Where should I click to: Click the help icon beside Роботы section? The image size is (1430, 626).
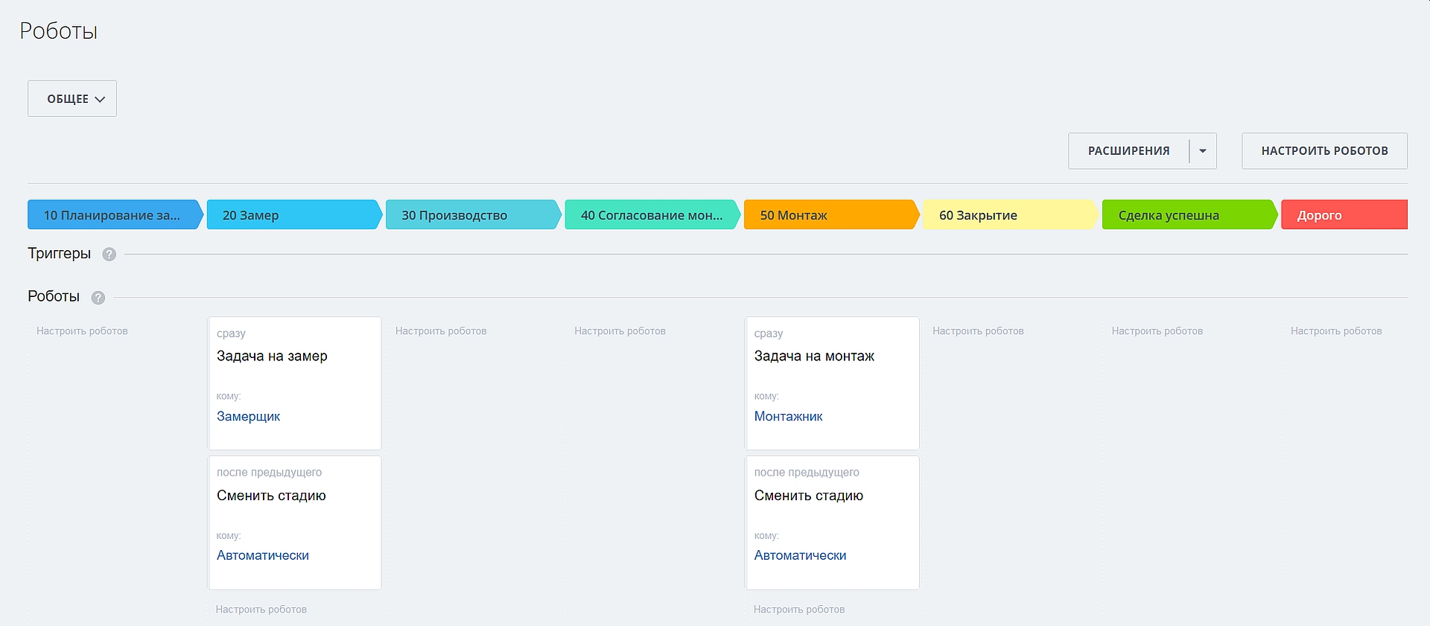(x=98, y=298)
